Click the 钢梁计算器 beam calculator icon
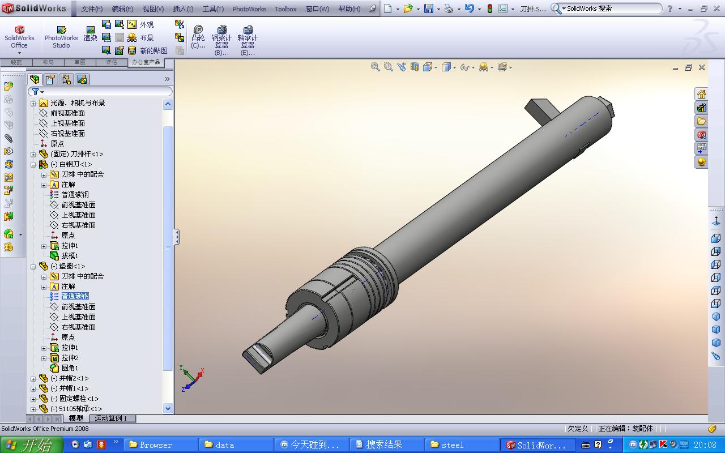Screen dimensions: 725x453 point(221,40)
